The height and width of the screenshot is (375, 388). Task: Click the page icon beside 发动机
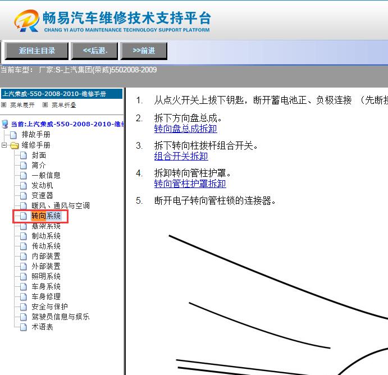pos(23,185)
